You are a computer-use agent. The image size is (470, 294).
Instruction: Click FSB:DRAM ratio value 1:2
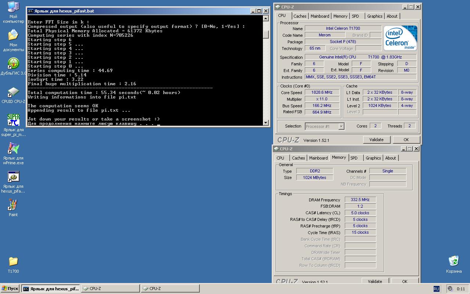360,206
